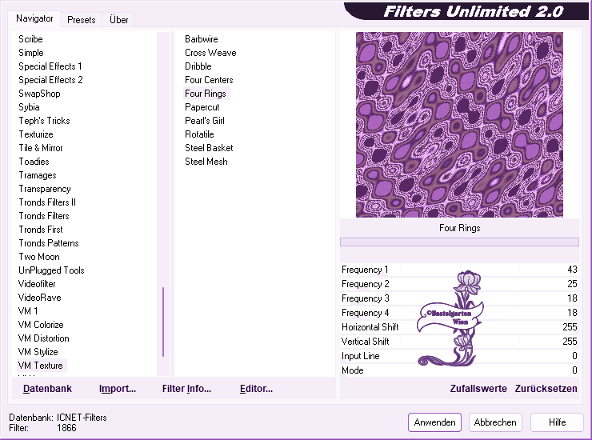
Task: Click Zurücksetzen to reset values
Action: [x=546, y=389]
